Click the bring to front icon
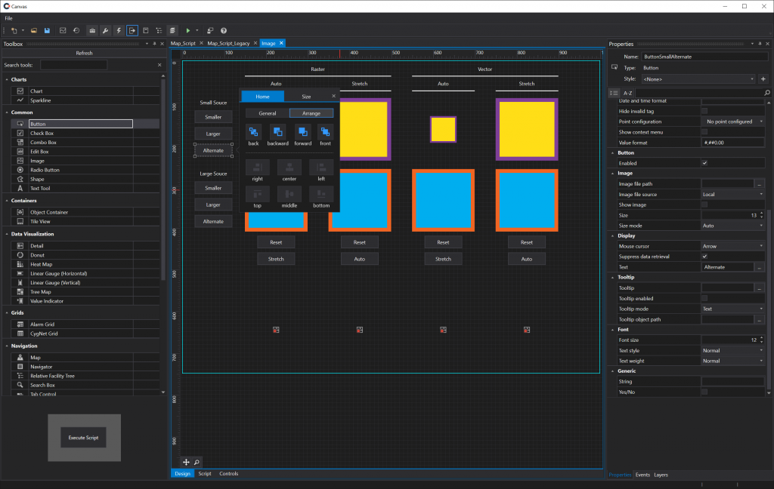This screenshot has width=774, height=489. click(325, 131)
